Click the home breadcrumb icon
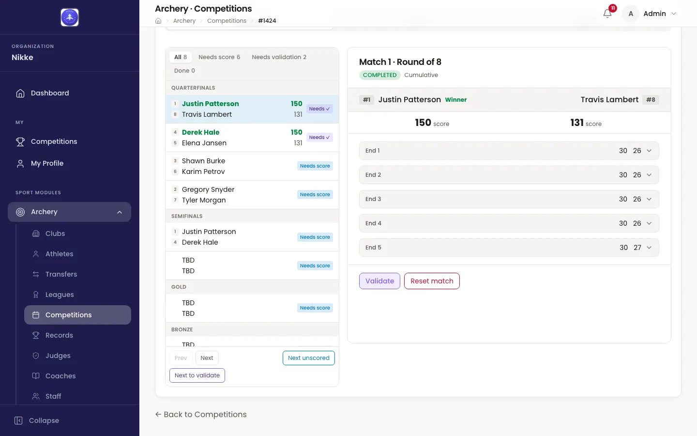Image resolution: width=697 pixels, height=436 pixels. pyautogui.click(x=158, y=21)
